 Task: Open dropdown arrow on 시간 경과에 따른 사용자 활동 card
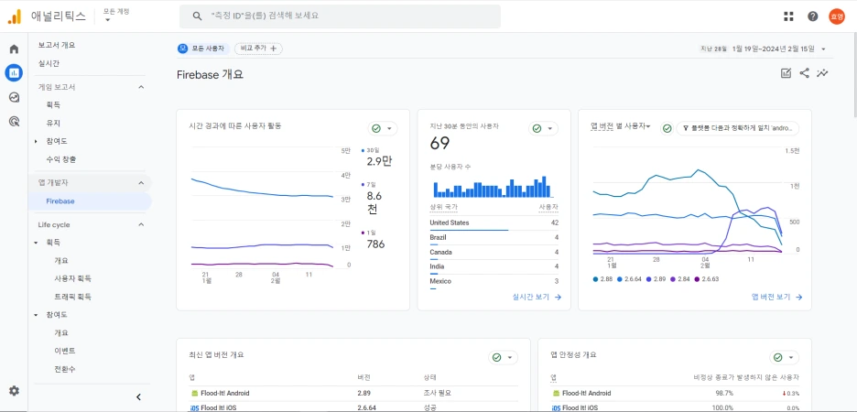pyautogui.click(x=389, y=129)
